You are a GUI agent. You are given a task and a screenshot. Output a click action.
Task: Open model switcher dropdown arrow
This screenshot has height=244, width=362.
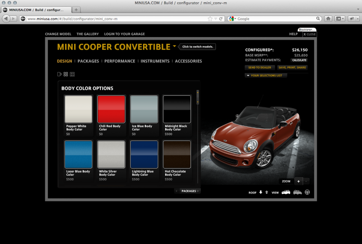click(174, 46)
